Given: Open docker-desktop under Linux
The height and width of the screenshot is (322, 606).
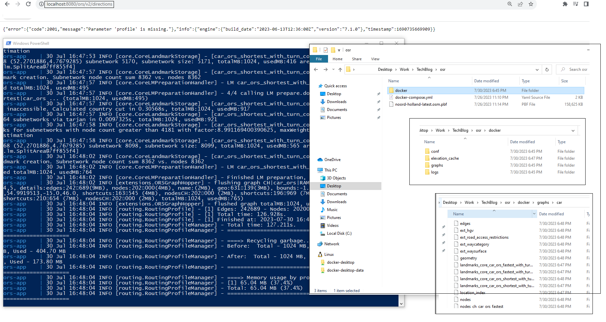Looking at the screenshot, I should click(341, 262).
